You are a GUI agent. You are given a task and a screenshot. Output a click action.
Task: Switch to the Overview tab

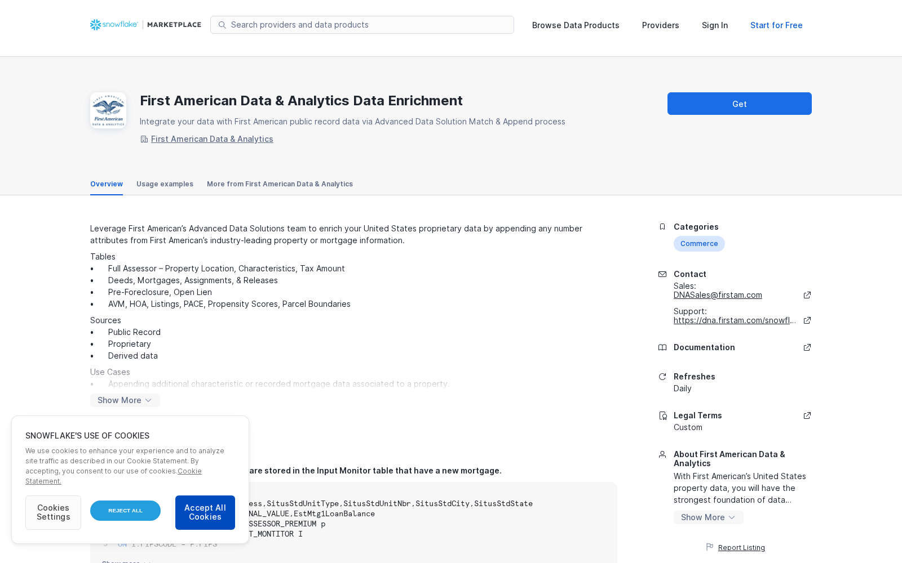(x=107, y=184)
